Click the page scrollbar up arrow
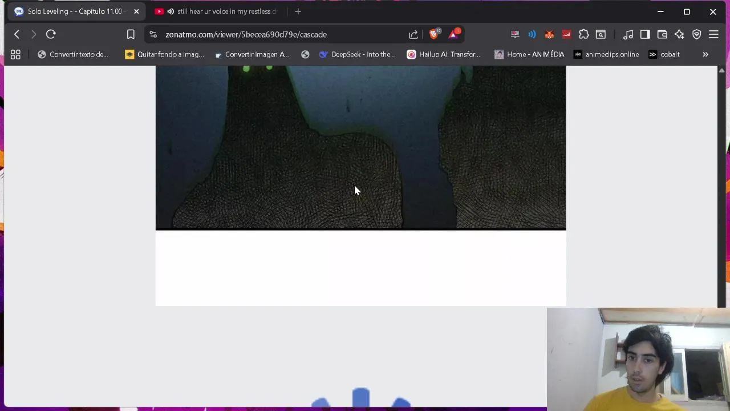Image resolution: width=730 pixels, height=411 pixels. coord(721,70)
